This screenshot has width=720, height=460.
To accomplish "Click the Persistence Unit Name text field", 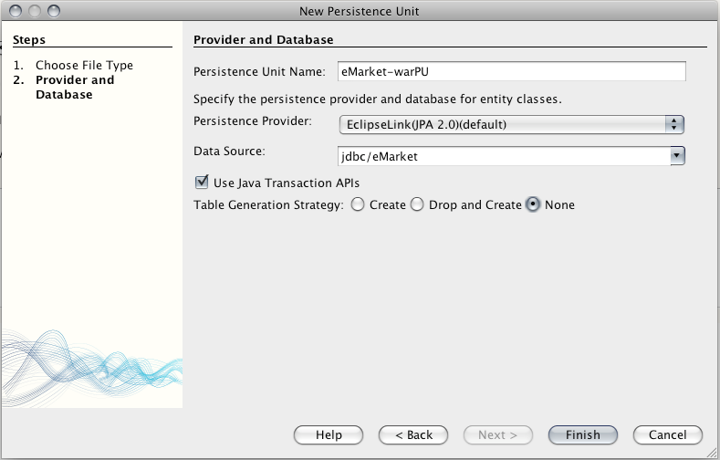I will pos(512,71).
